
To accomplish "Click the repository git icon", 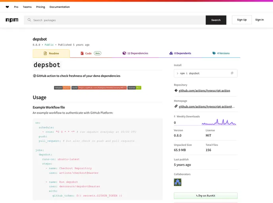I will tap(176, 90).
